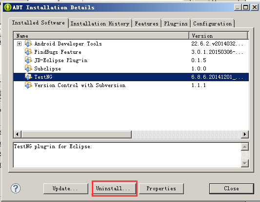Minimize the ADT Installation Details window

click(x=238, y=7)
